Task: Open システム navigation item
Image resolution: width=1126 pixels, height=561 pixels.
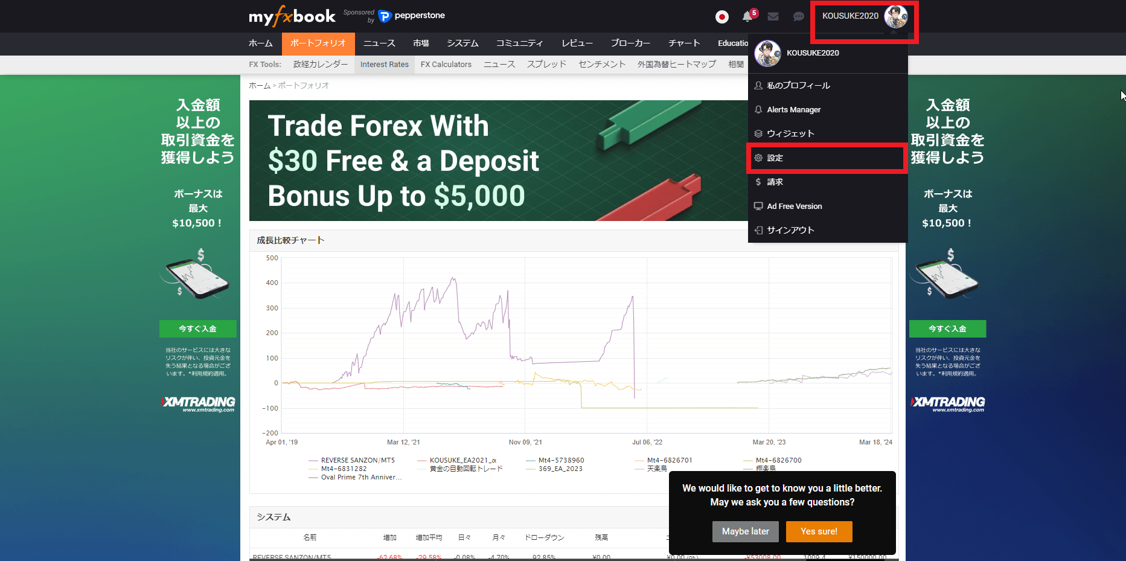Action: [x=462, y=43]
